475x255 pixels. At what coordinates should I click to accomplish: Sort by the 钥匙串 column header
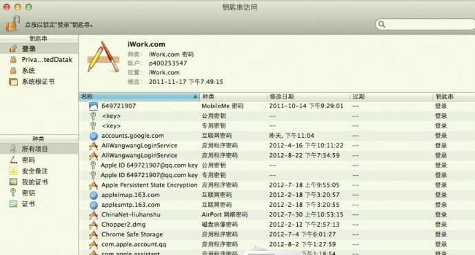tap(454, 96)
